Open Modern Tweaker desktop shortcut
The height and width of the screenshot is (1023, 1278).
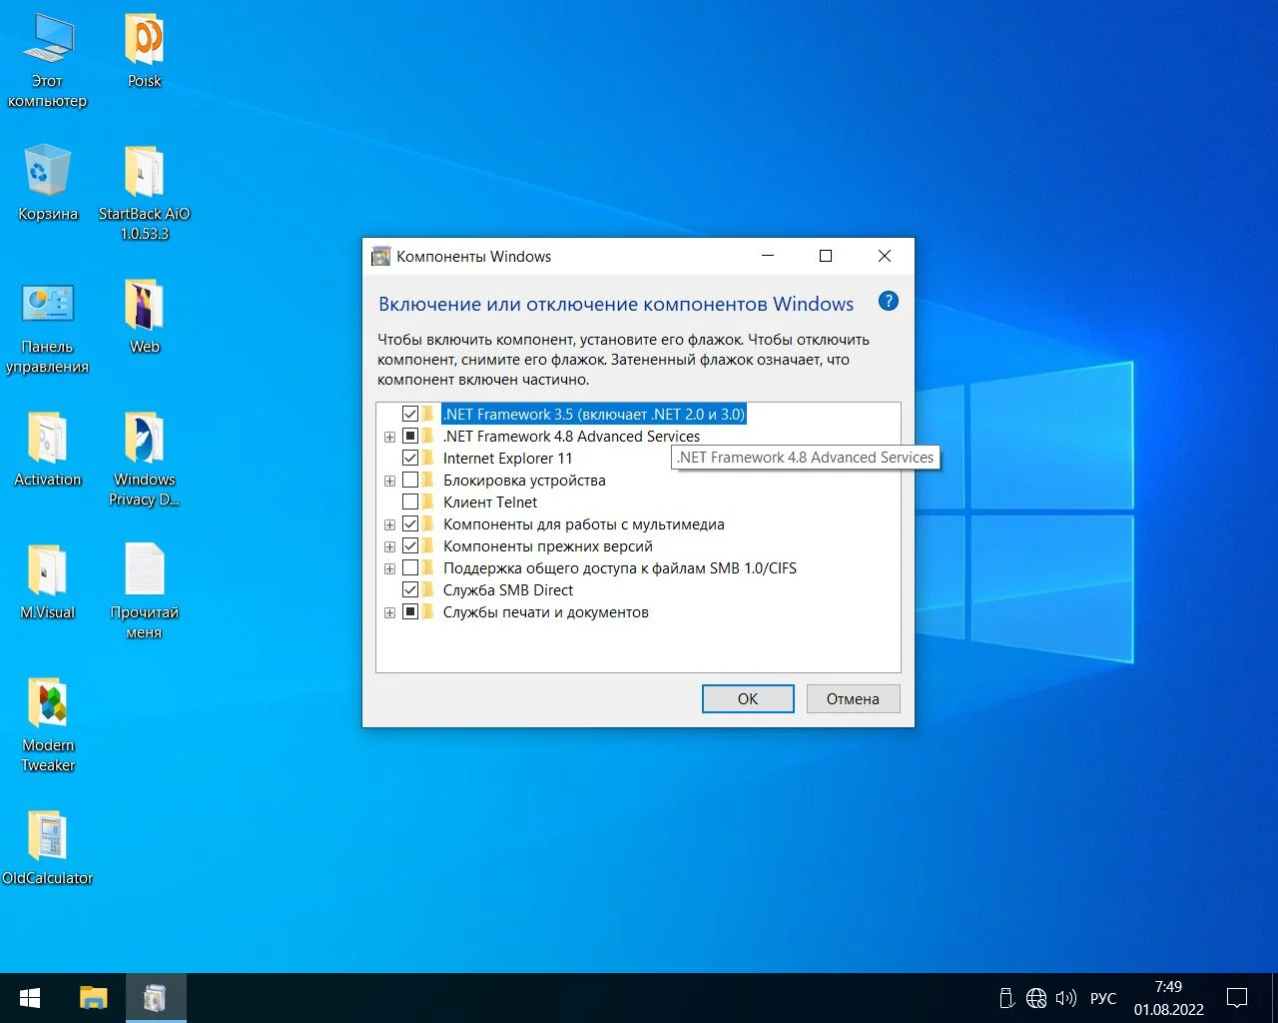coord(47,704)
